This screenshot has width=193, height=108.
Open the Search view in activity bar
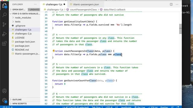4,15
